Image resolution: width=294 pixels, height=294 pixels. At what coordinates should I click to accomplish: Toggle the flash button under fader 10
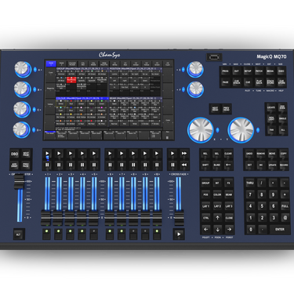(x=157, y=234)
